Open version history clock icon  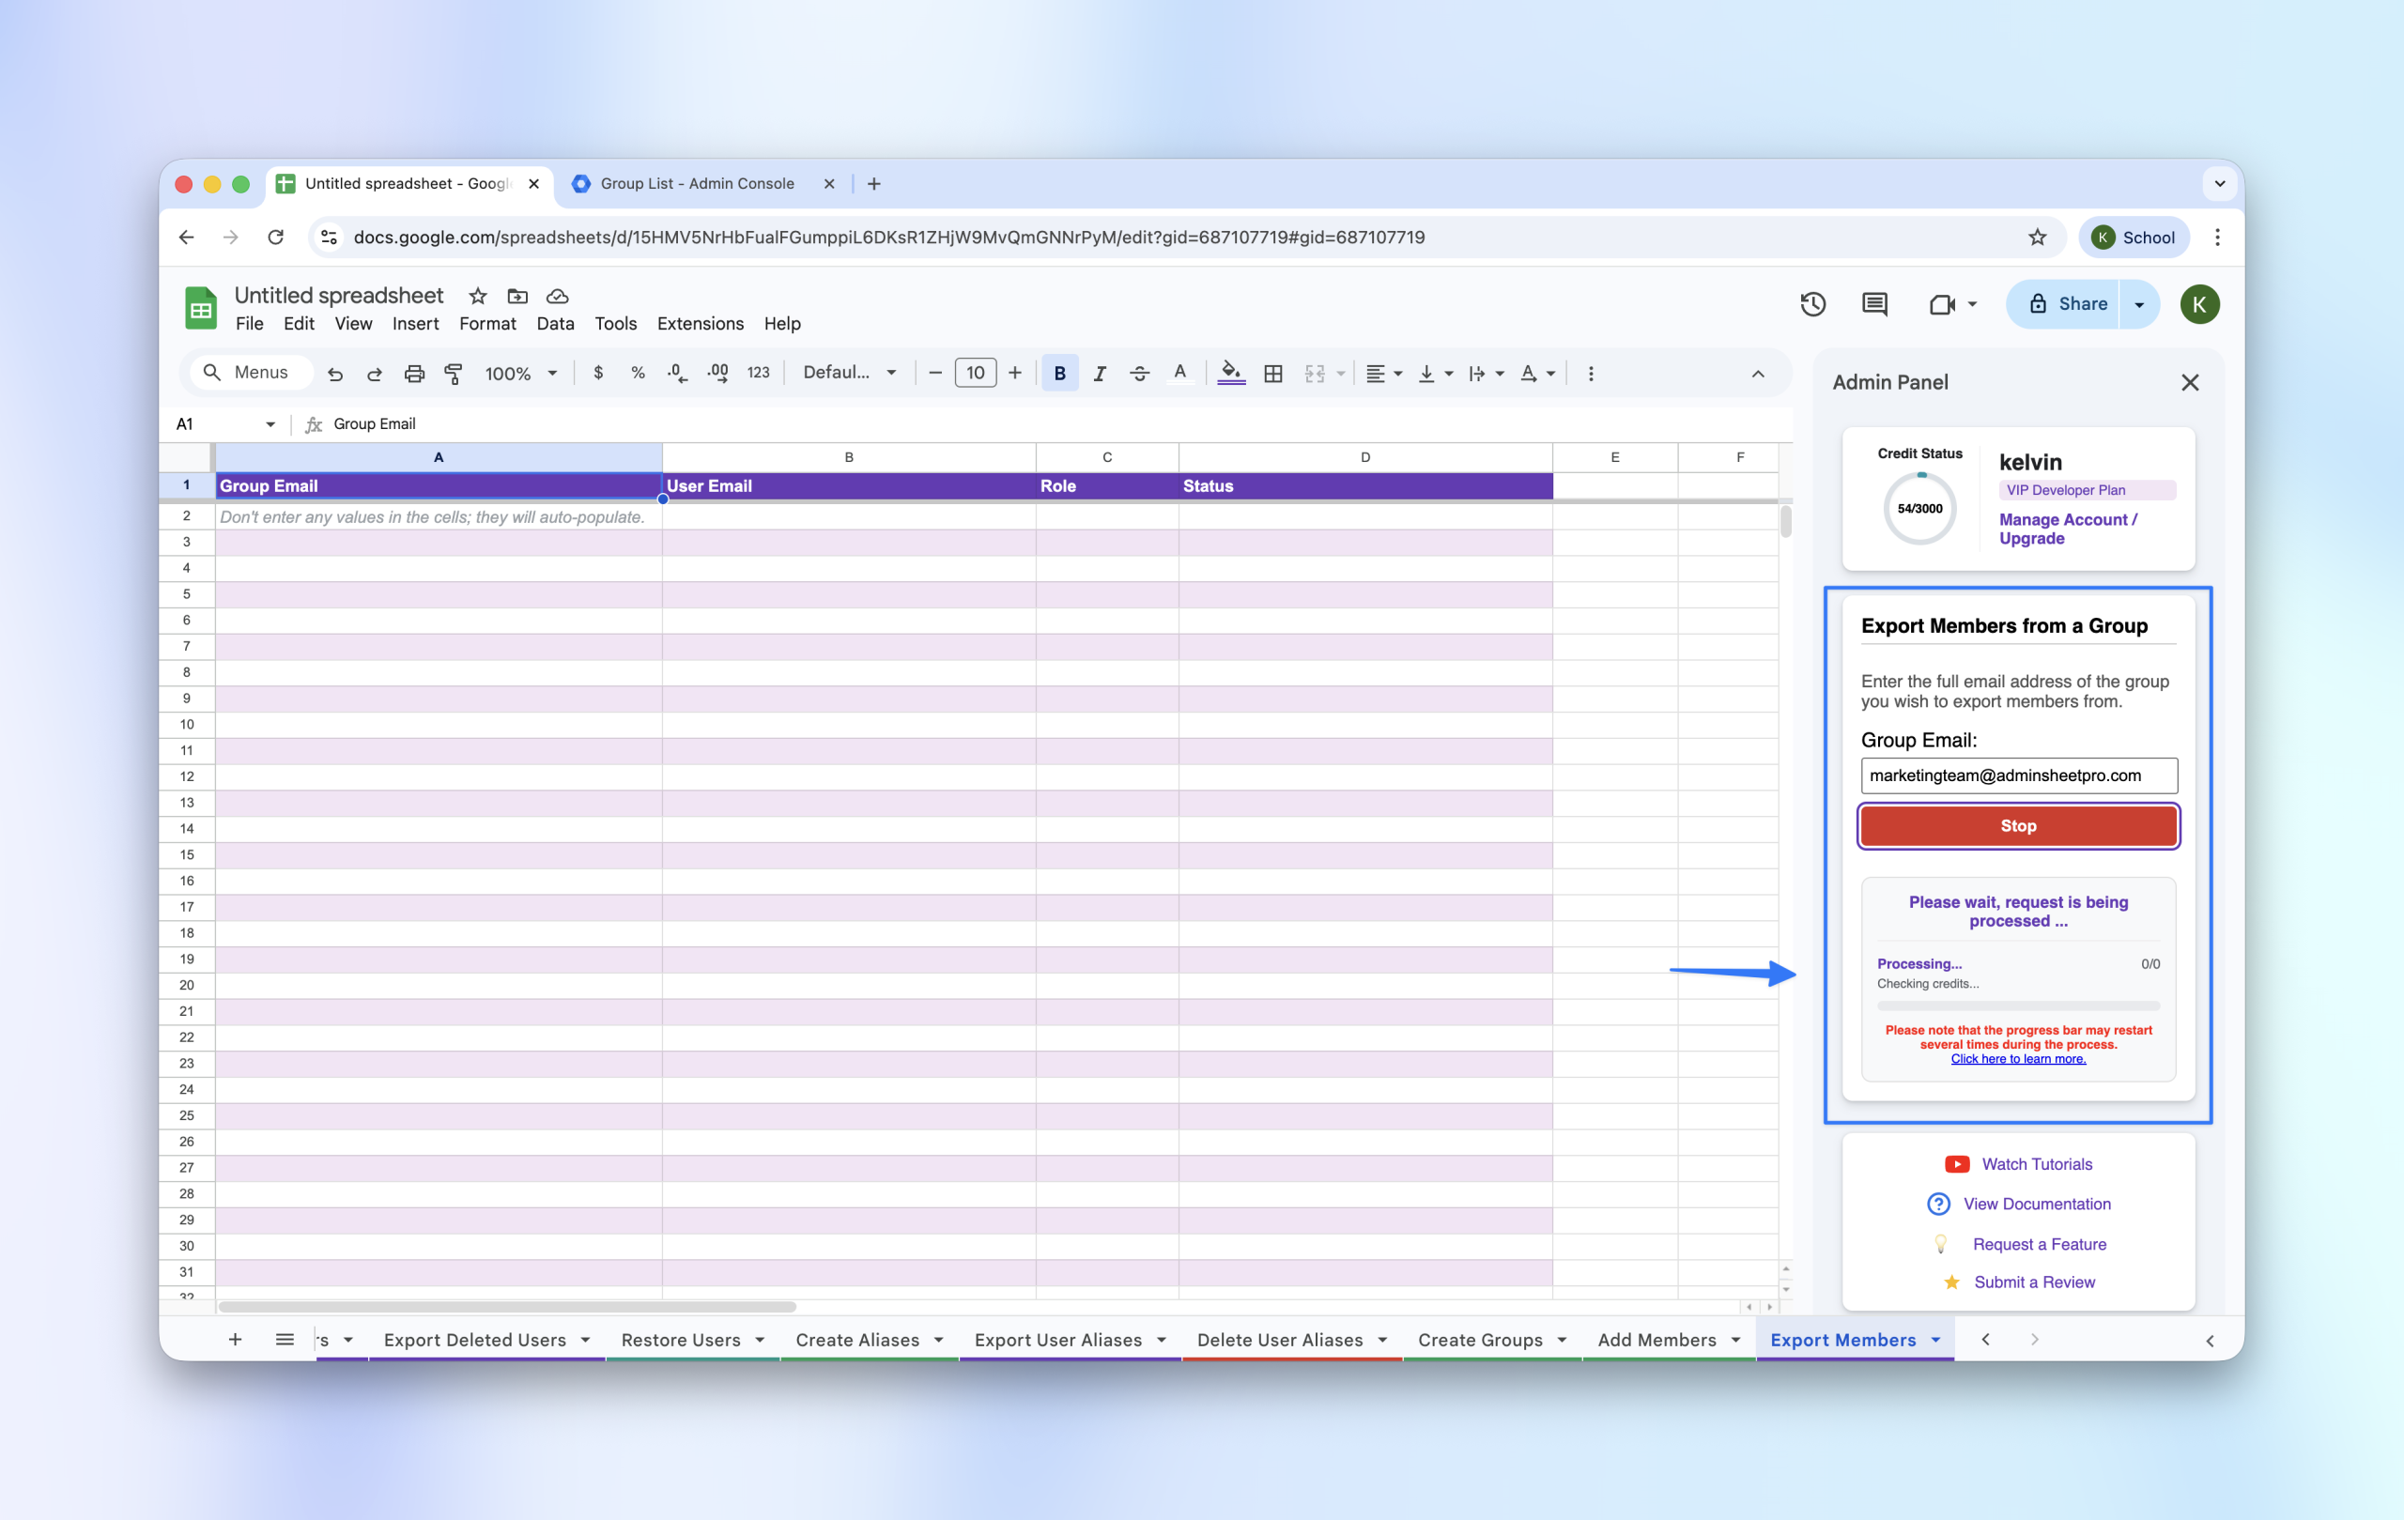pyautogui.click(x=1813, y=304)
